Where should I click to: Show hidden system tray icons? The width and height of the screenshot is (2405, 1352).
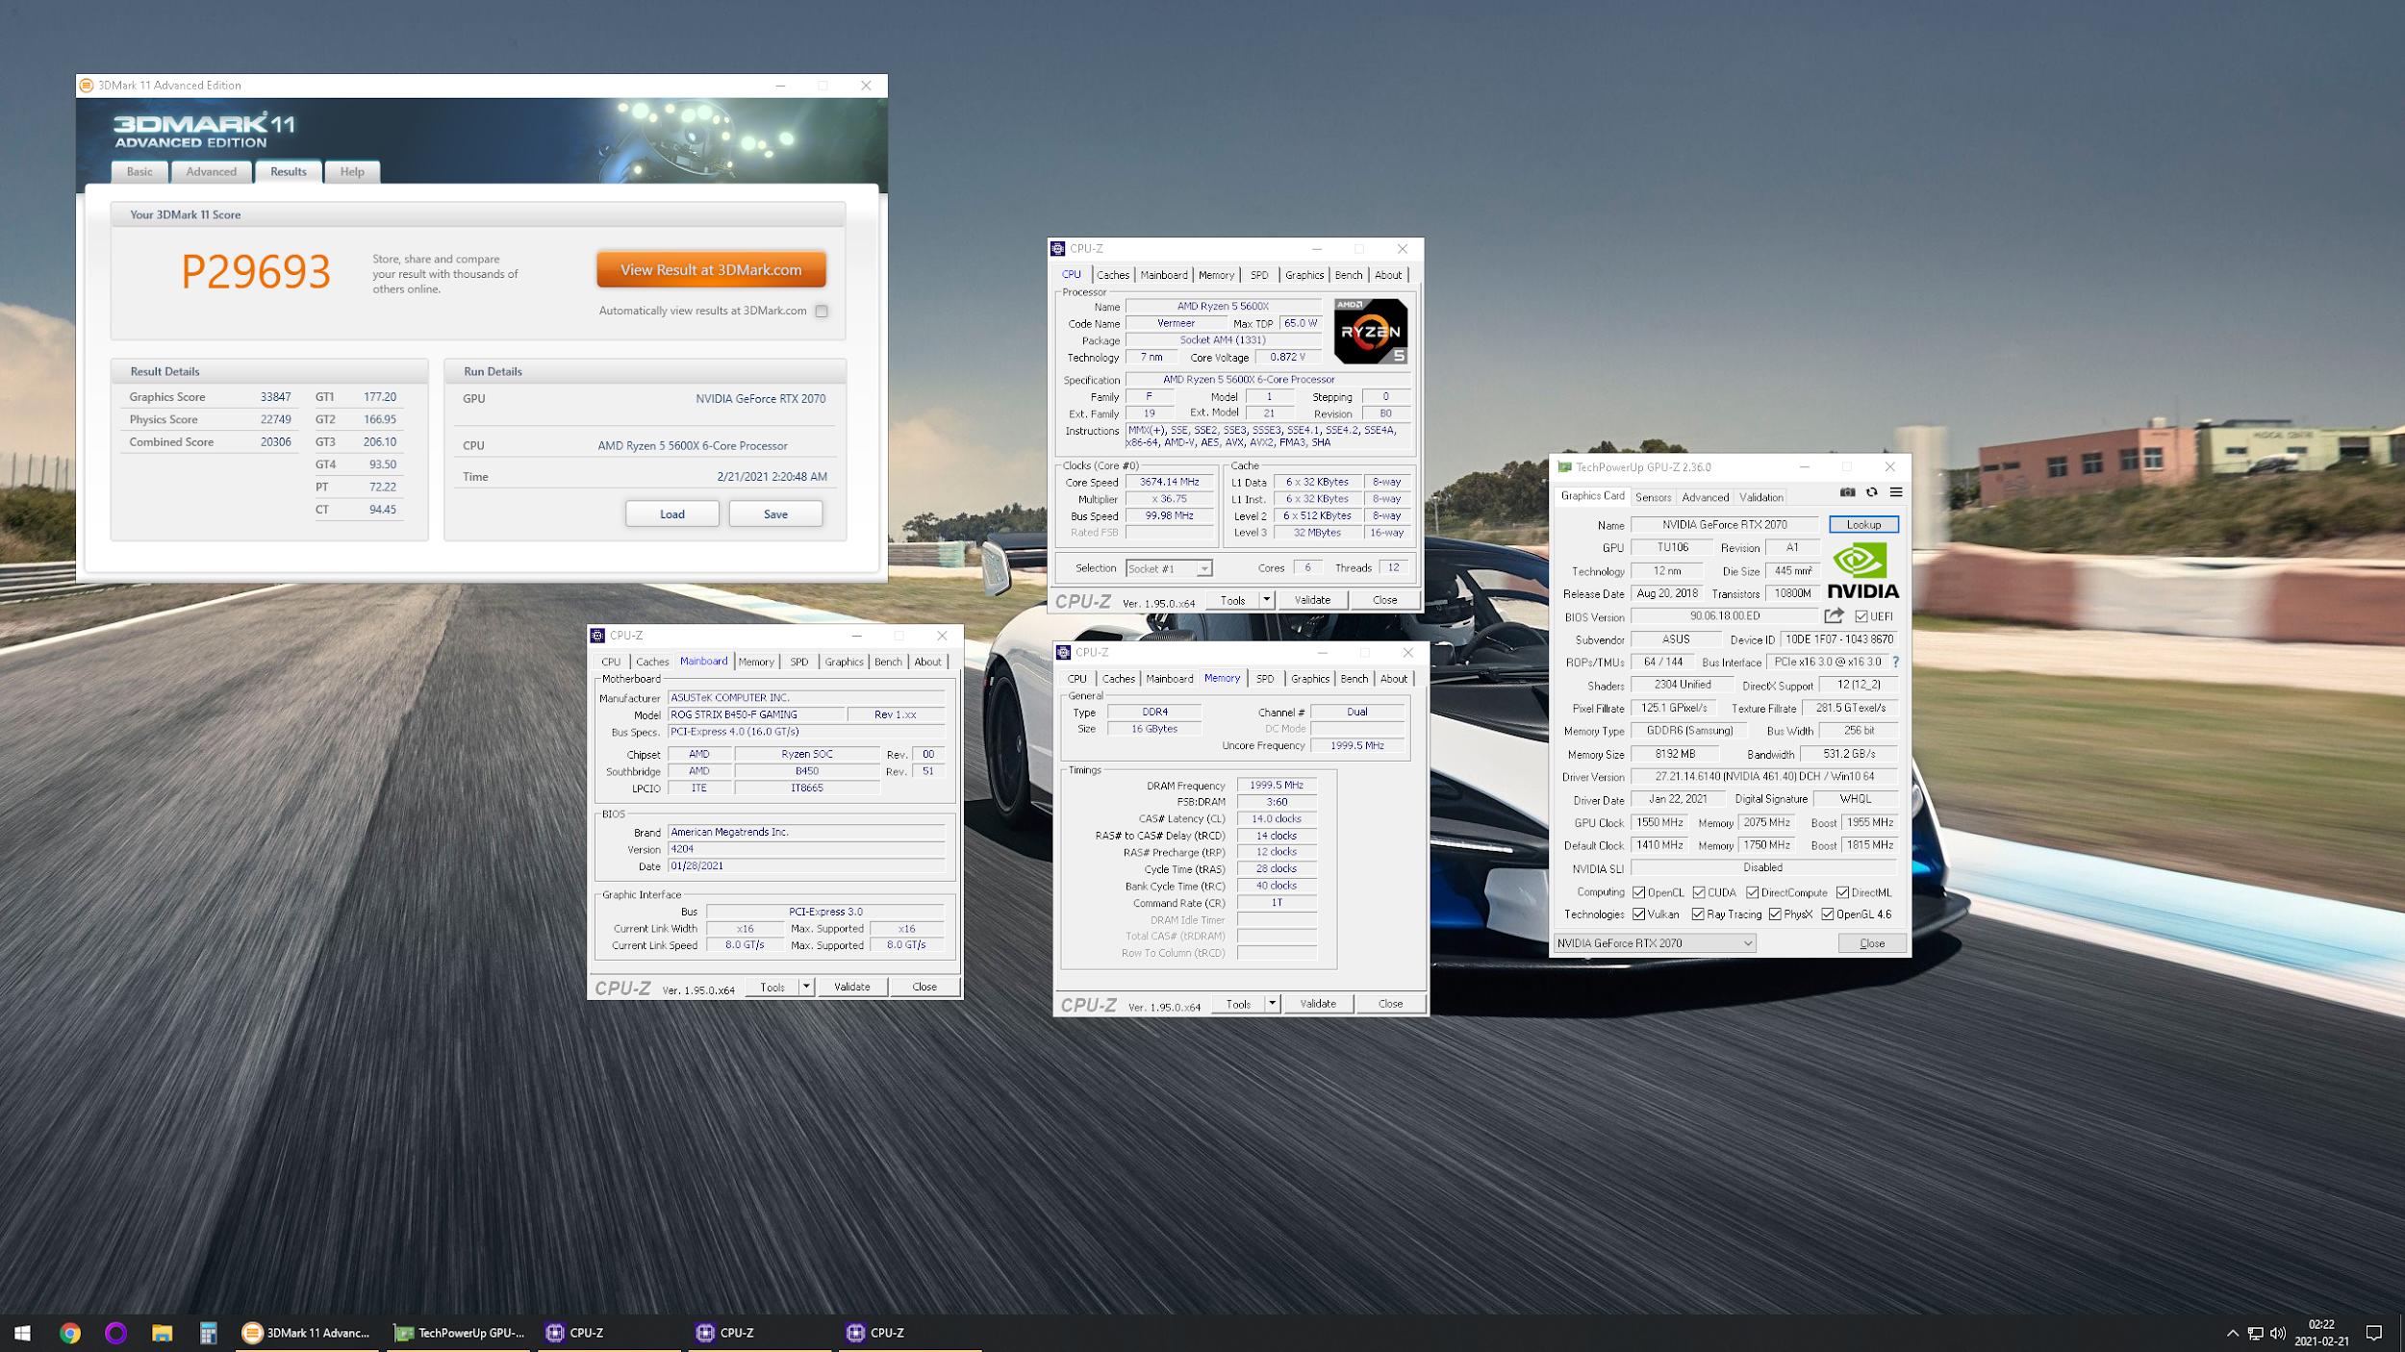pos(2233,1333)
